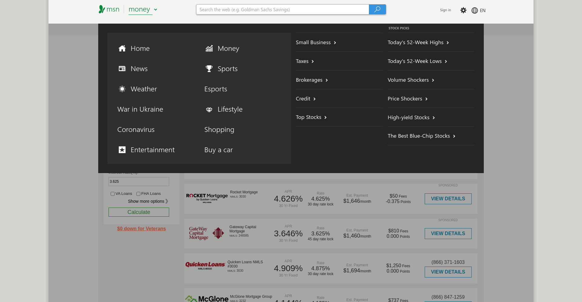Click the News menu label
Image resolution: width=582 pixels, height=302 pixels.
(x=139, y=69)
